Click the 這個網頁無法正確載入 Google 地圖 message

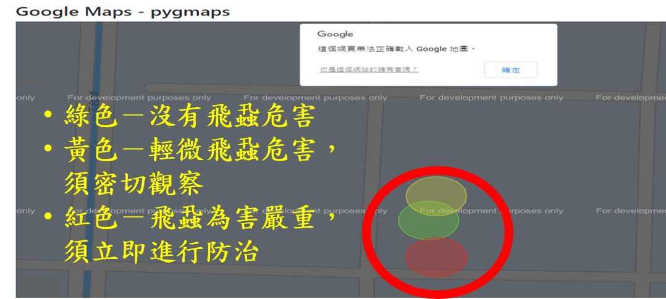396,49
